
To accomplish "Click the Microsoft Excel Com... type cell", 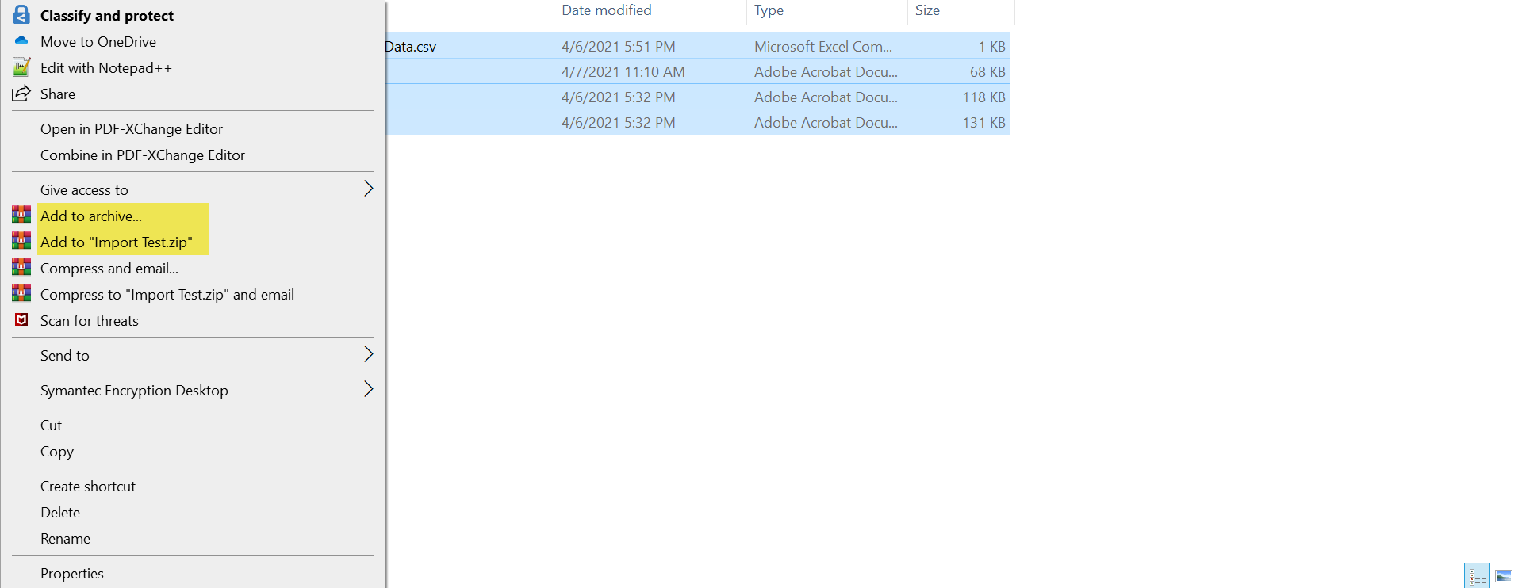I will [823, 46].
